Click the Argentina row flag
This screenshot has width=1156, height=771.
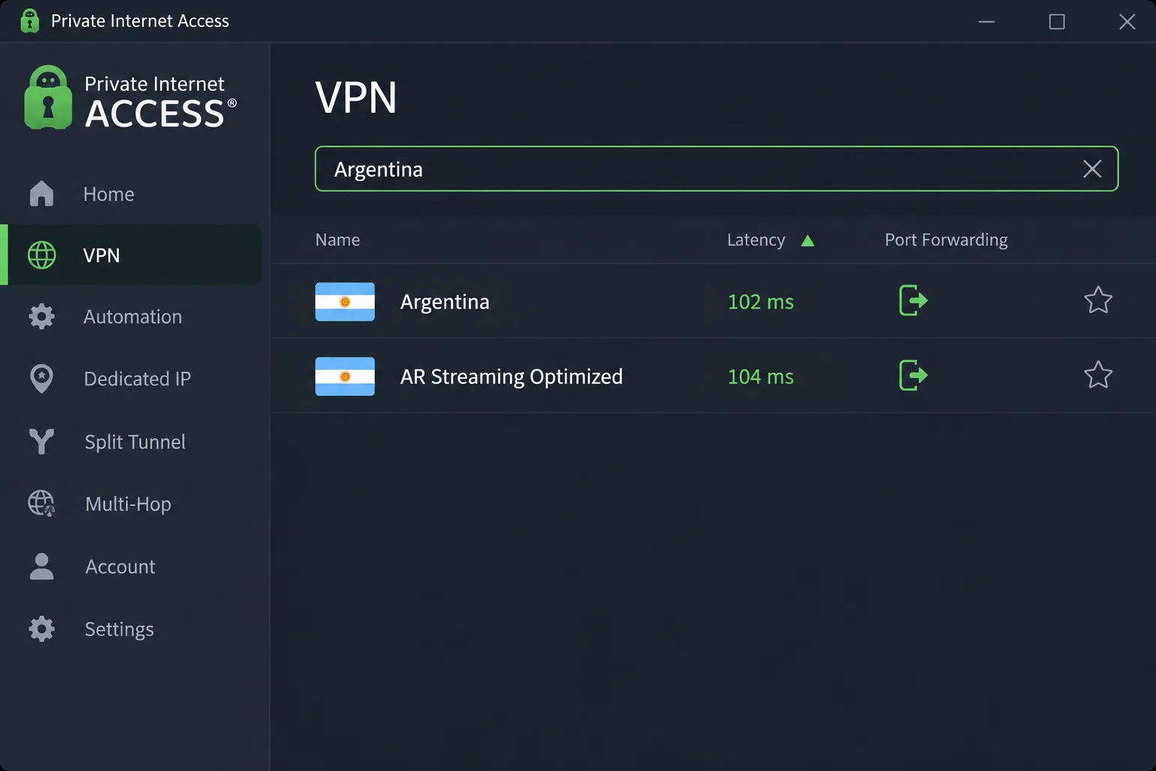345,301
